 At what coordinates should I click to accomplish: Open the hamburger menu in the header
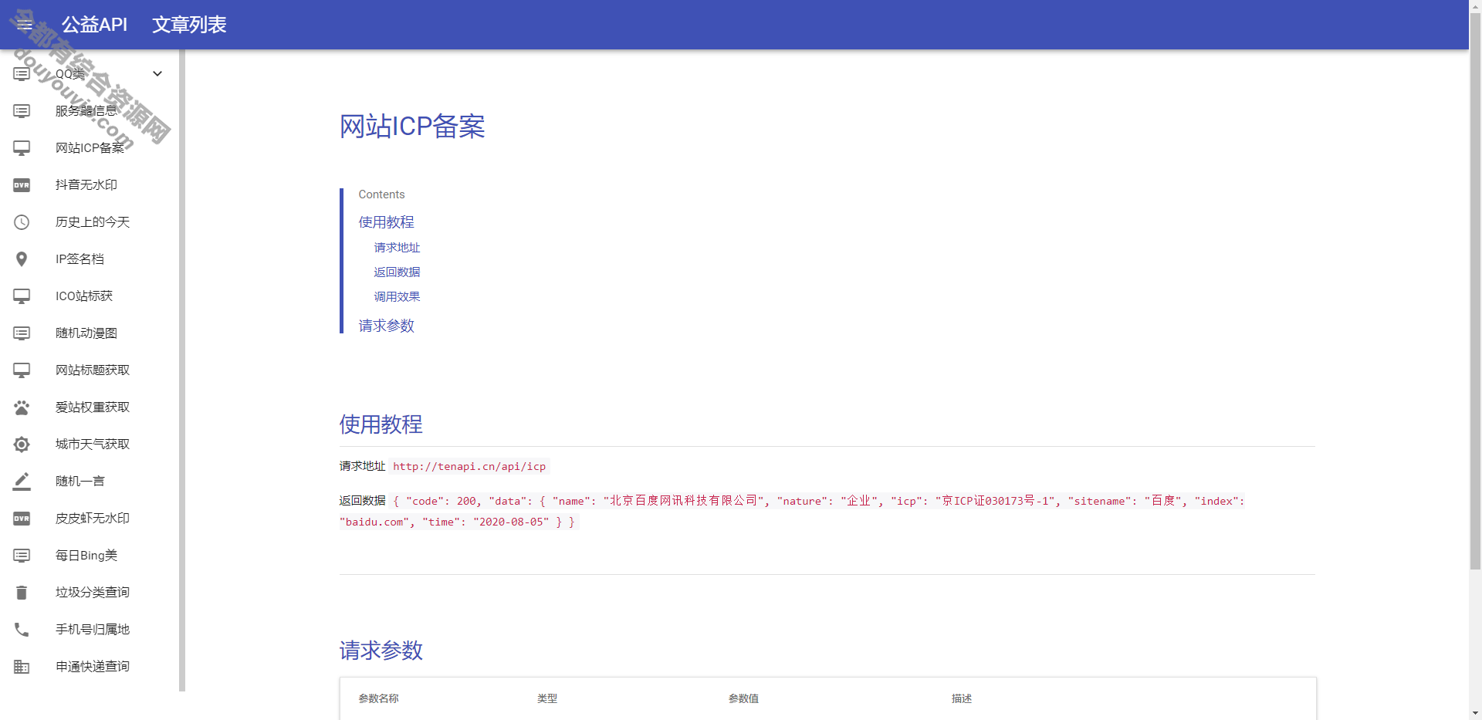(25, 25)
